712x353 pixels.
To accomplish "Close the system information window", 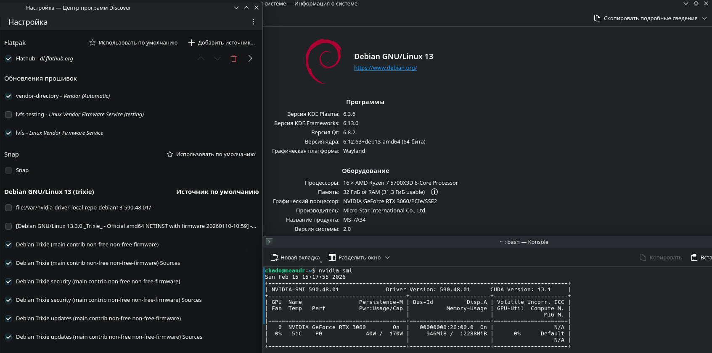I will (706, 3).
